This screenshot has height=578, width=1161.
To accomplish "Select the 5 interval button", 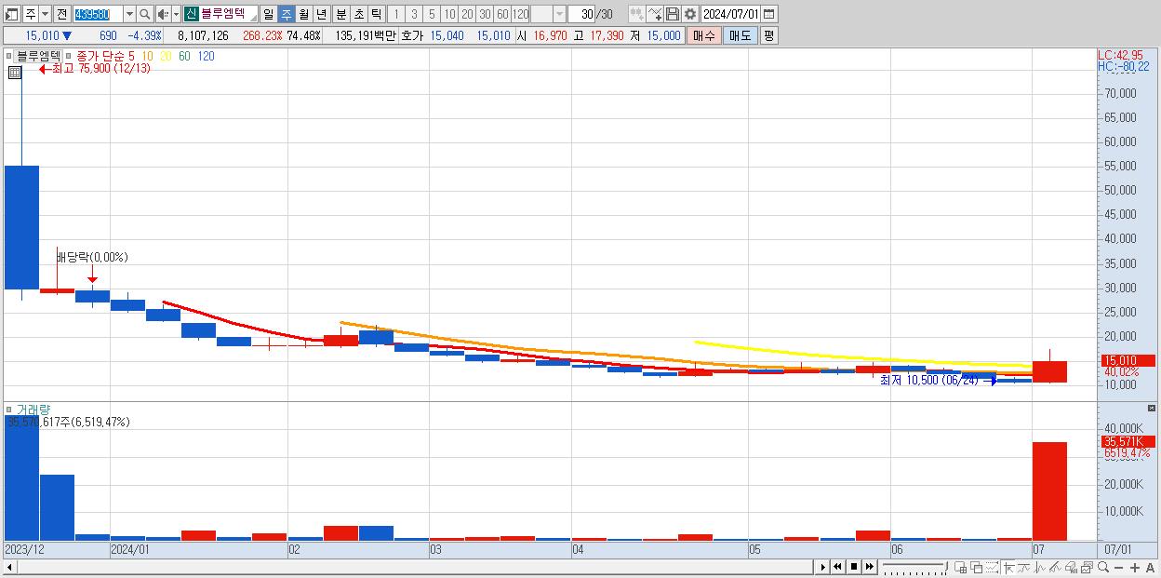I will [x=432, y=14].
